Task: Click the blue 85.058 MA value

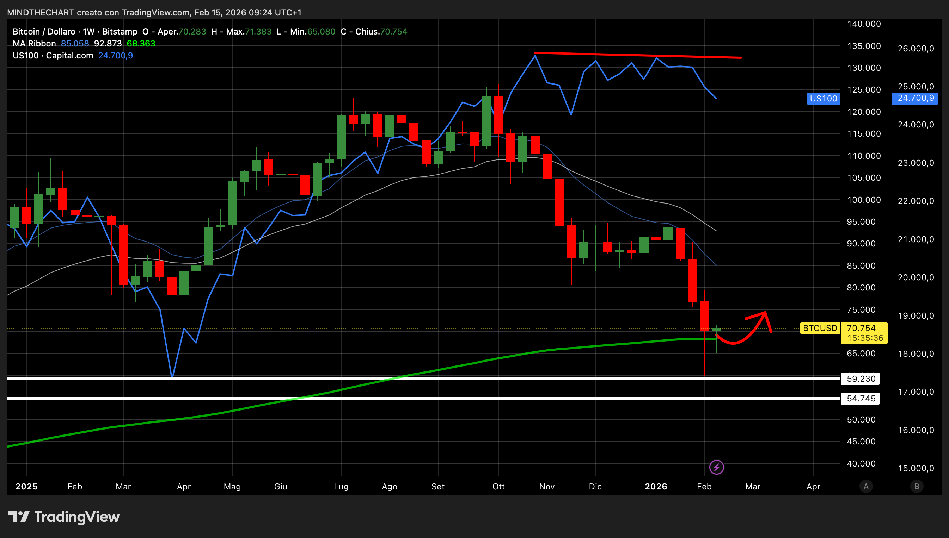Action: (75, 44)
